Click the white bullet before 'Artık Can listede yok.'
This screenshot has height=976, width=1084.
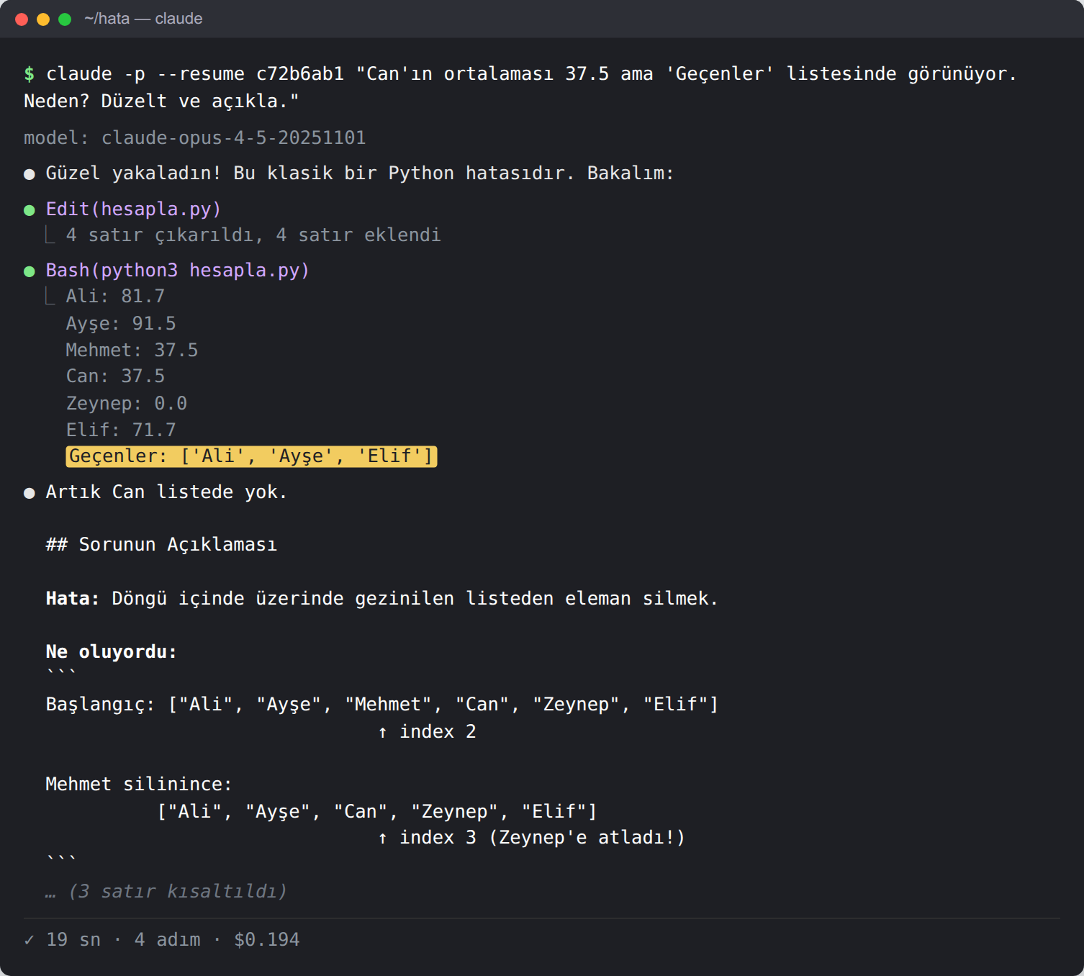[x=30, y=493]
